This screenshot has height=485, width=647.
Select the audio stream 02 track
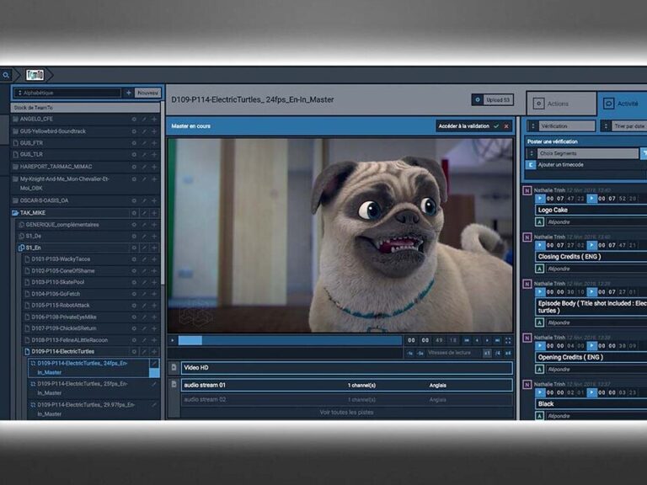tap(346, 400)
